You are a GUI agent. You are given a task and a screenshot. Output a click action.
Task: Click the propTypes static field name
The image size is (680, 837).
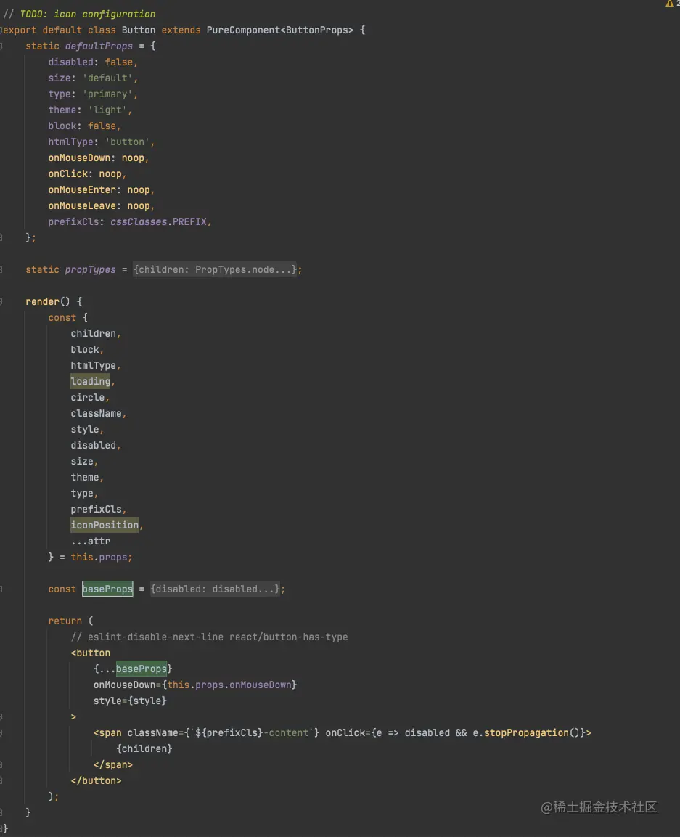(90, 269)
